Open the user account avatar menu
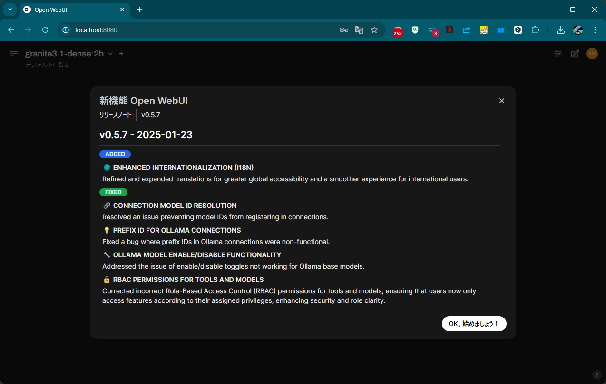606x384 pixels. [592, 54]
